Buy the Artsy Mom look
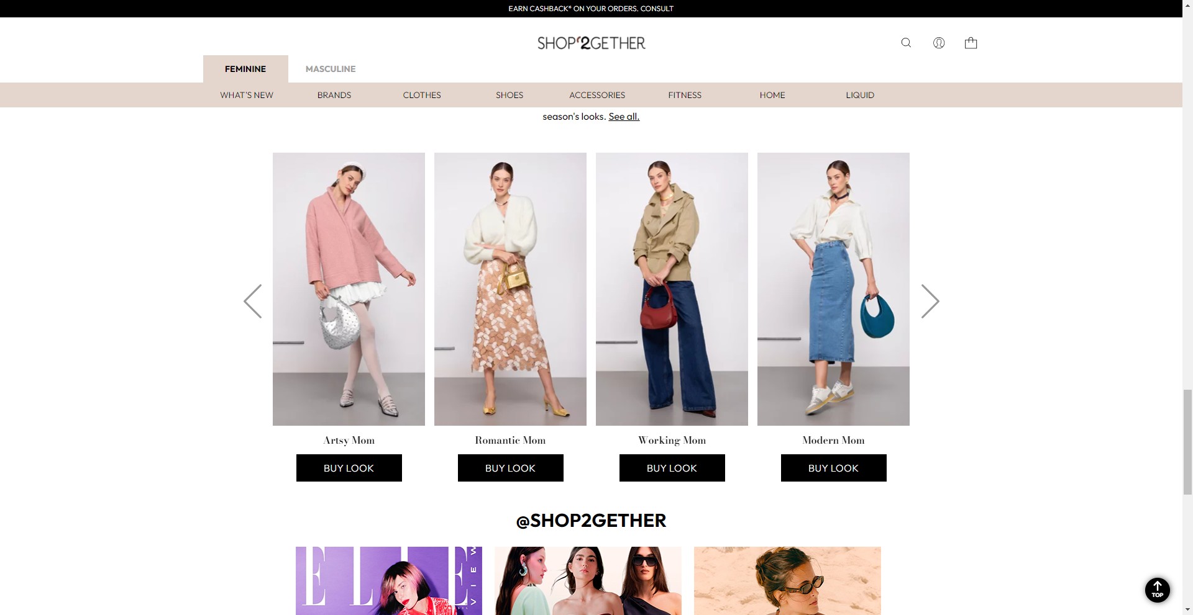1193x615 pixels. (349, 468)
